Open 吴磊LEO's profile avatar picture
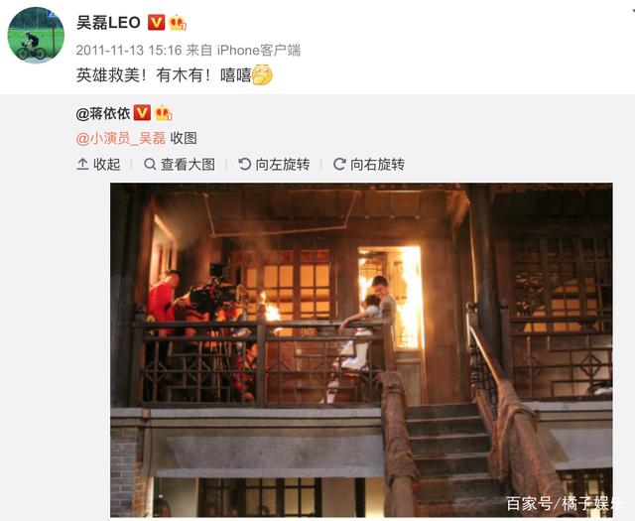The image size is (635, 521). coord(36,36)
